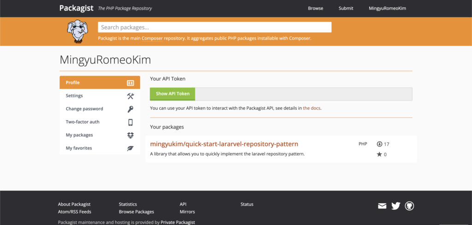Open the Profile sidebar item

tap(100, 83)
